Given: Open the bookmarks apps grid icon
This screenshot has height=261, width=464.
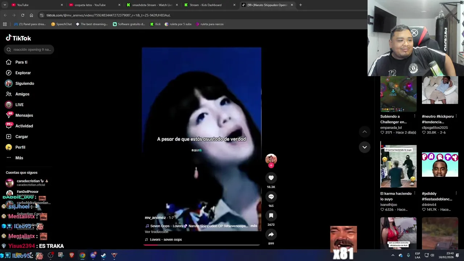Looking at the screenshot, I should tap(5, 24).
